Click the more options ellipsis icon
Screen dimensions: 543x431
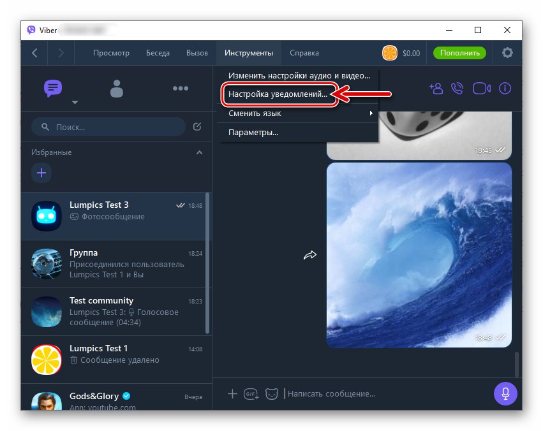181,89
